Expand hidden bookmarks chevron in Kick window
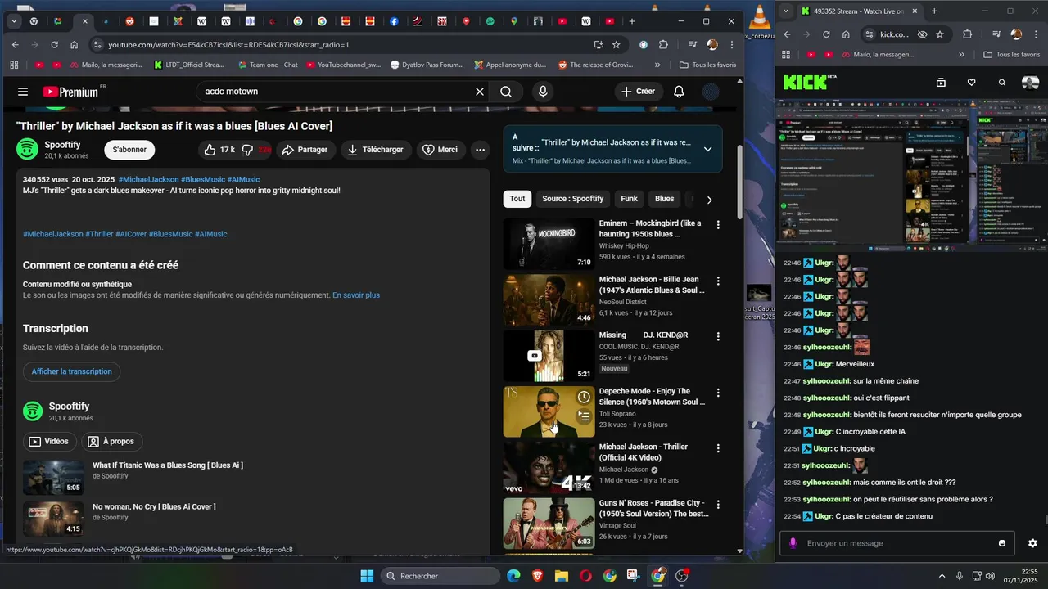 tap(960, 54)
